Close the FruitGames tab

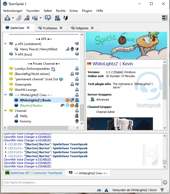pyautogui.click(x=61, y=28)
